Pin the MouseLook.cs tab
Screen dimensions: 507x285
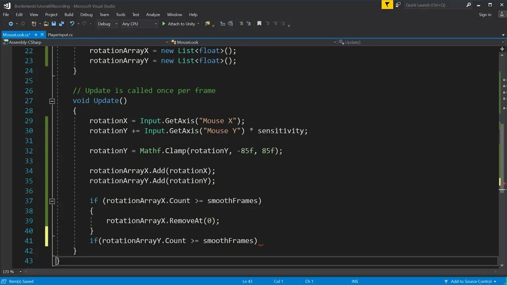click(36, 35)
